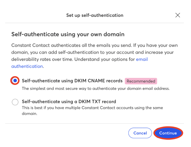Screen dimensions: 191x147
Task: Click heading "Self-authenticate using your own domain"
Action: tap(68, 34)
